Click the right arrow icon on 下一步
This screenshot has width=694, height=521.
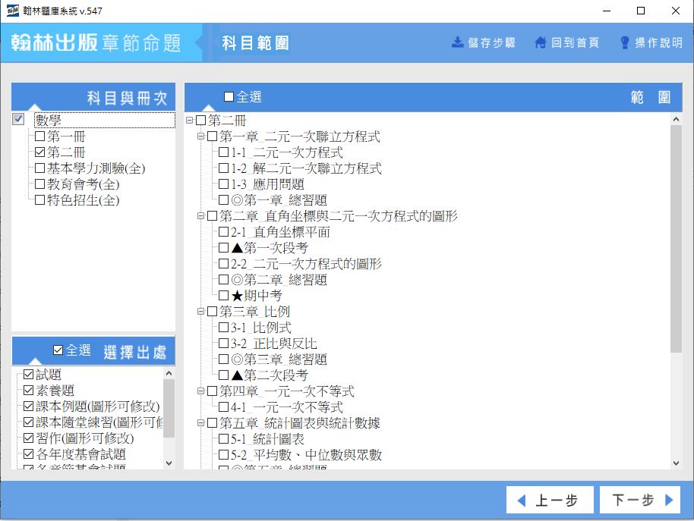coord(669,501)
